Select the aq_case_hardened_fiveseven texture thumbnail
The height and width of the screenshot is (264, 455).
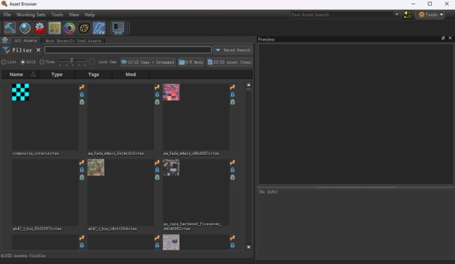171,167
